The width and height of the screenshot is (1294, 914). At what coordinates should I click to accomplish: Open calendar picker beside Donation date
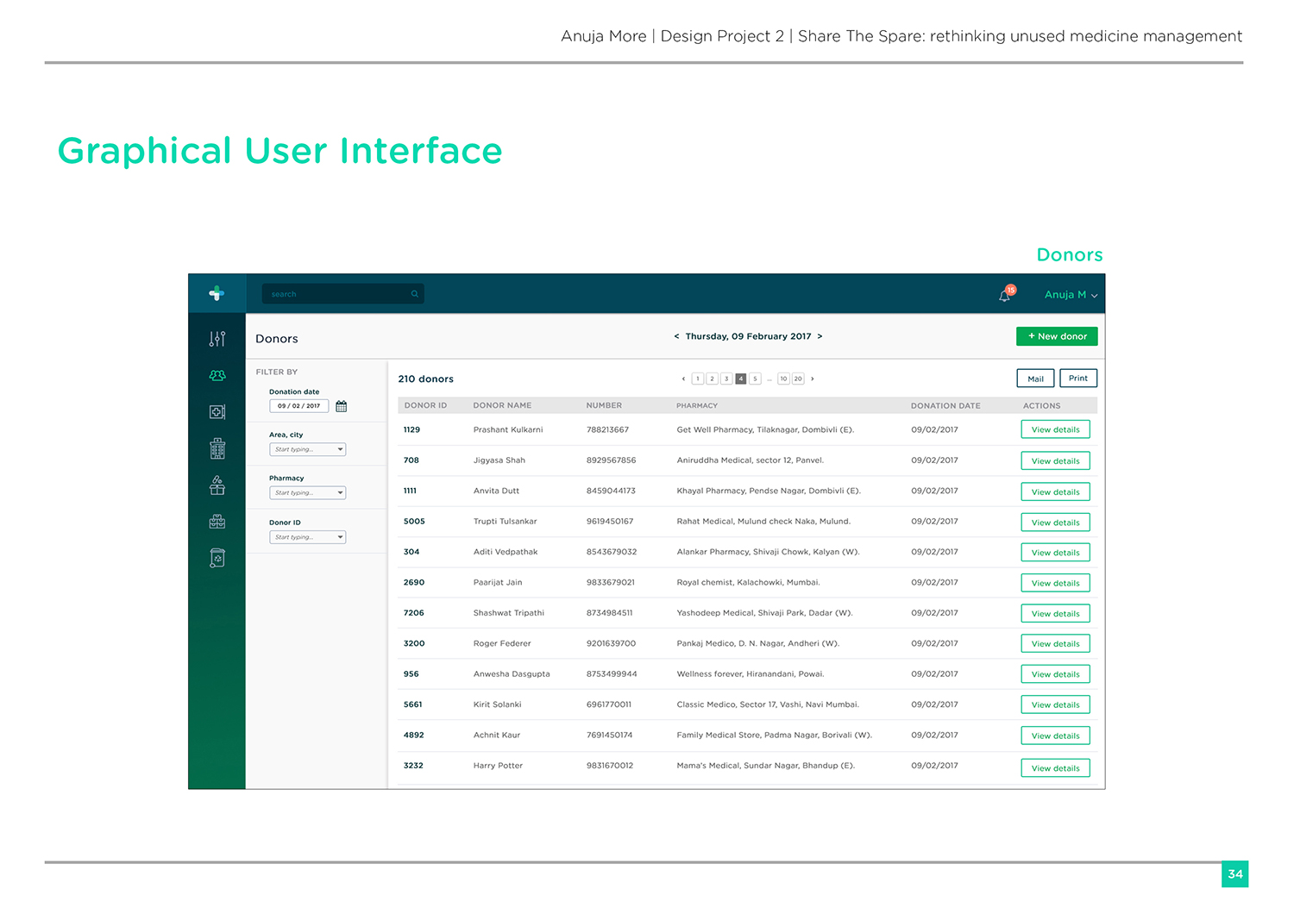pyautogui.click(x=342, y=406)
